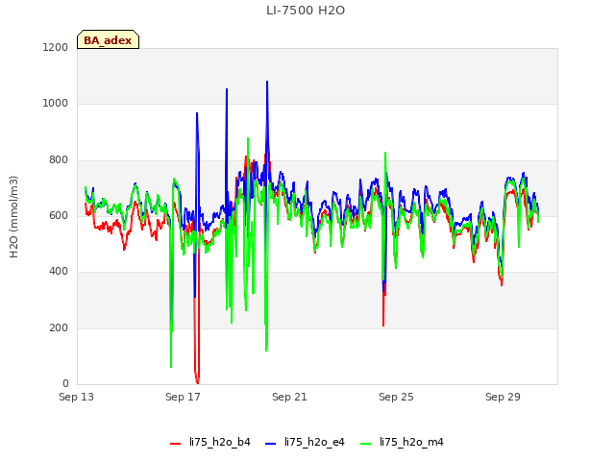
Task: Click the tallest blue spike peak near 1080
Action: (267, 83)
